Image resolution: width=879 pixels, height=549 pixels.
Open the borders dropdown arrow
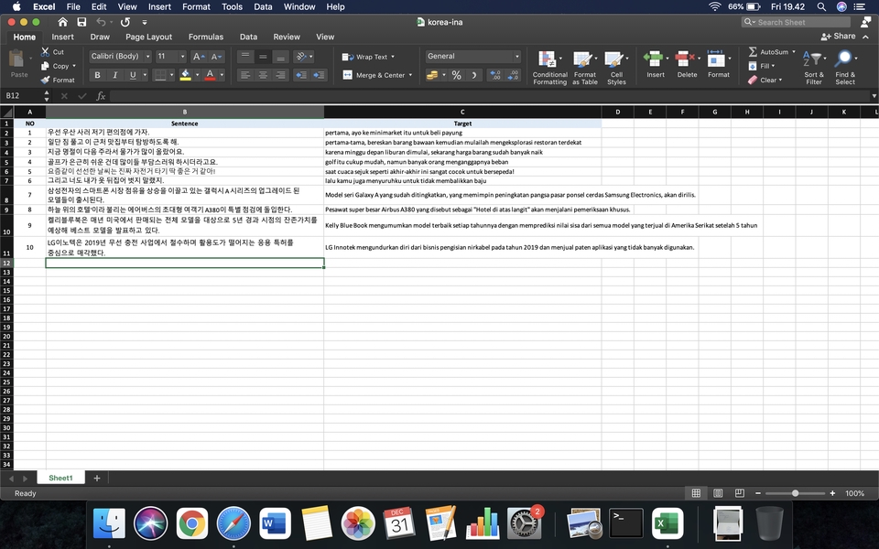tap(171, 75)
